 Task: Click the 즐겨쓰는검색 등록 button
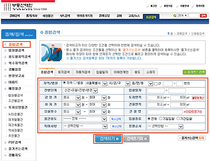tap(192, 138)
